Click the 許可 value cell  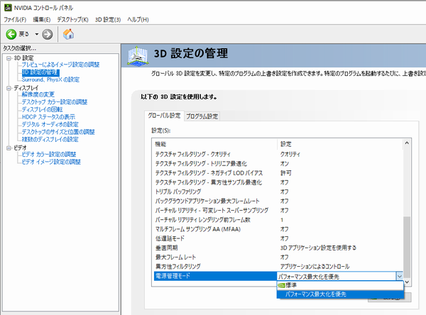click(285, 173)
